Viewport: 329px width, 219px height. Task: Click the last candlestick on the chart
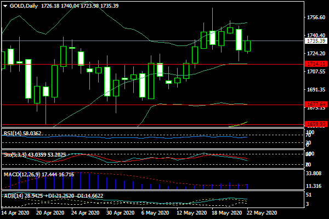coord(247,46)
